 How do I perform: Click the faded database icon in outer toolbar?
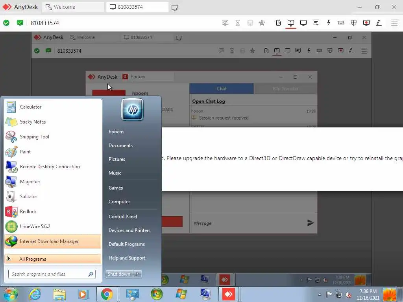(x=250, y=23)
